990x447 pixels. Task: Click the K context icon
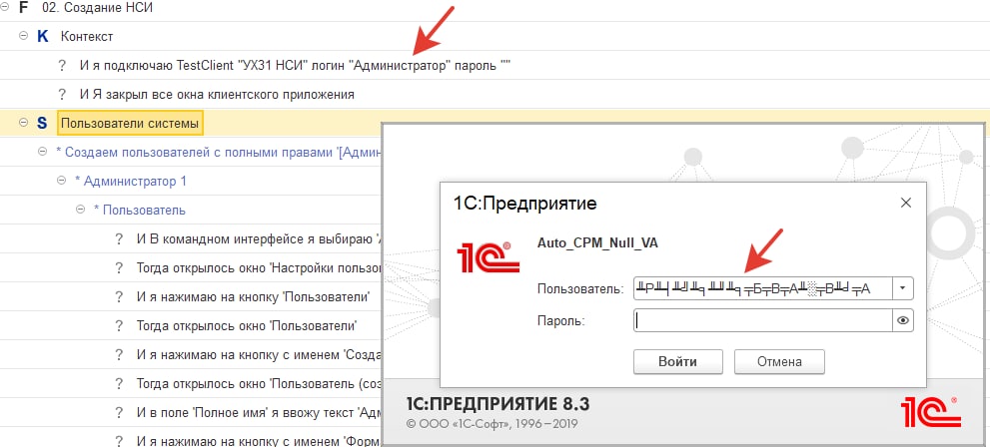[x=43, y=36]
